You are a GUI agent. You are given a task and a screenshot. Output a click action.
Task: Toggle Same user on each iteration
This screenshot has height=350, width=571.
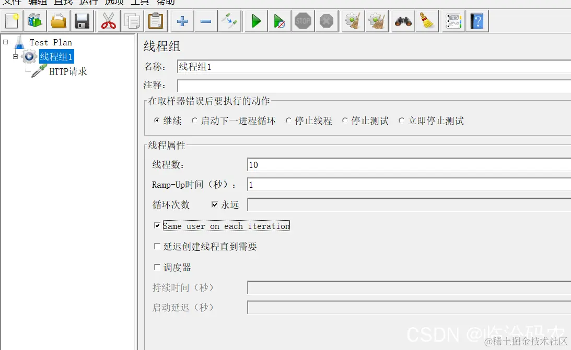[157, 226]
